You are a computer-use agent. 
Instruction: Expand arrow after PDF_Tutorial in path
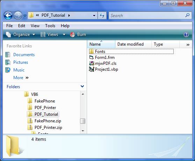point(69,15)
